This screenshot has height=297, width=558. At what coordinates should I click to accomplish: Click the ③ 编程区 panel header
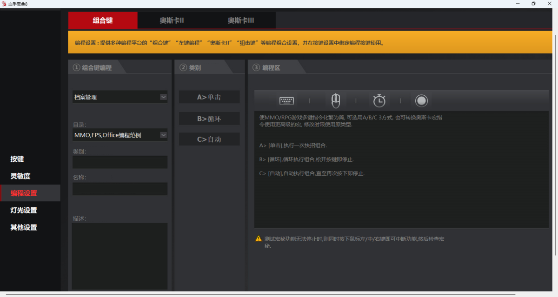(x=276, y=67)
